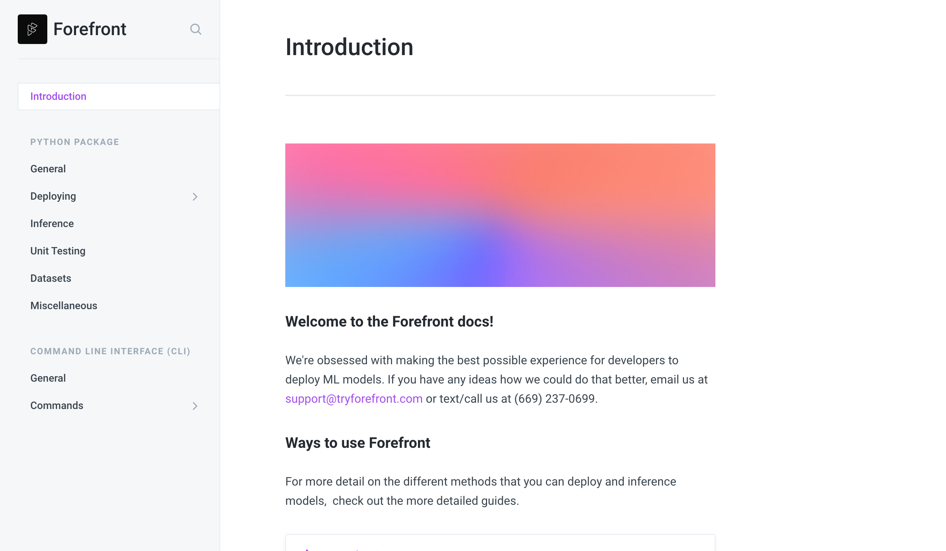Open General under Command Line Interface
Screen dimensions: 946x551
48,378
